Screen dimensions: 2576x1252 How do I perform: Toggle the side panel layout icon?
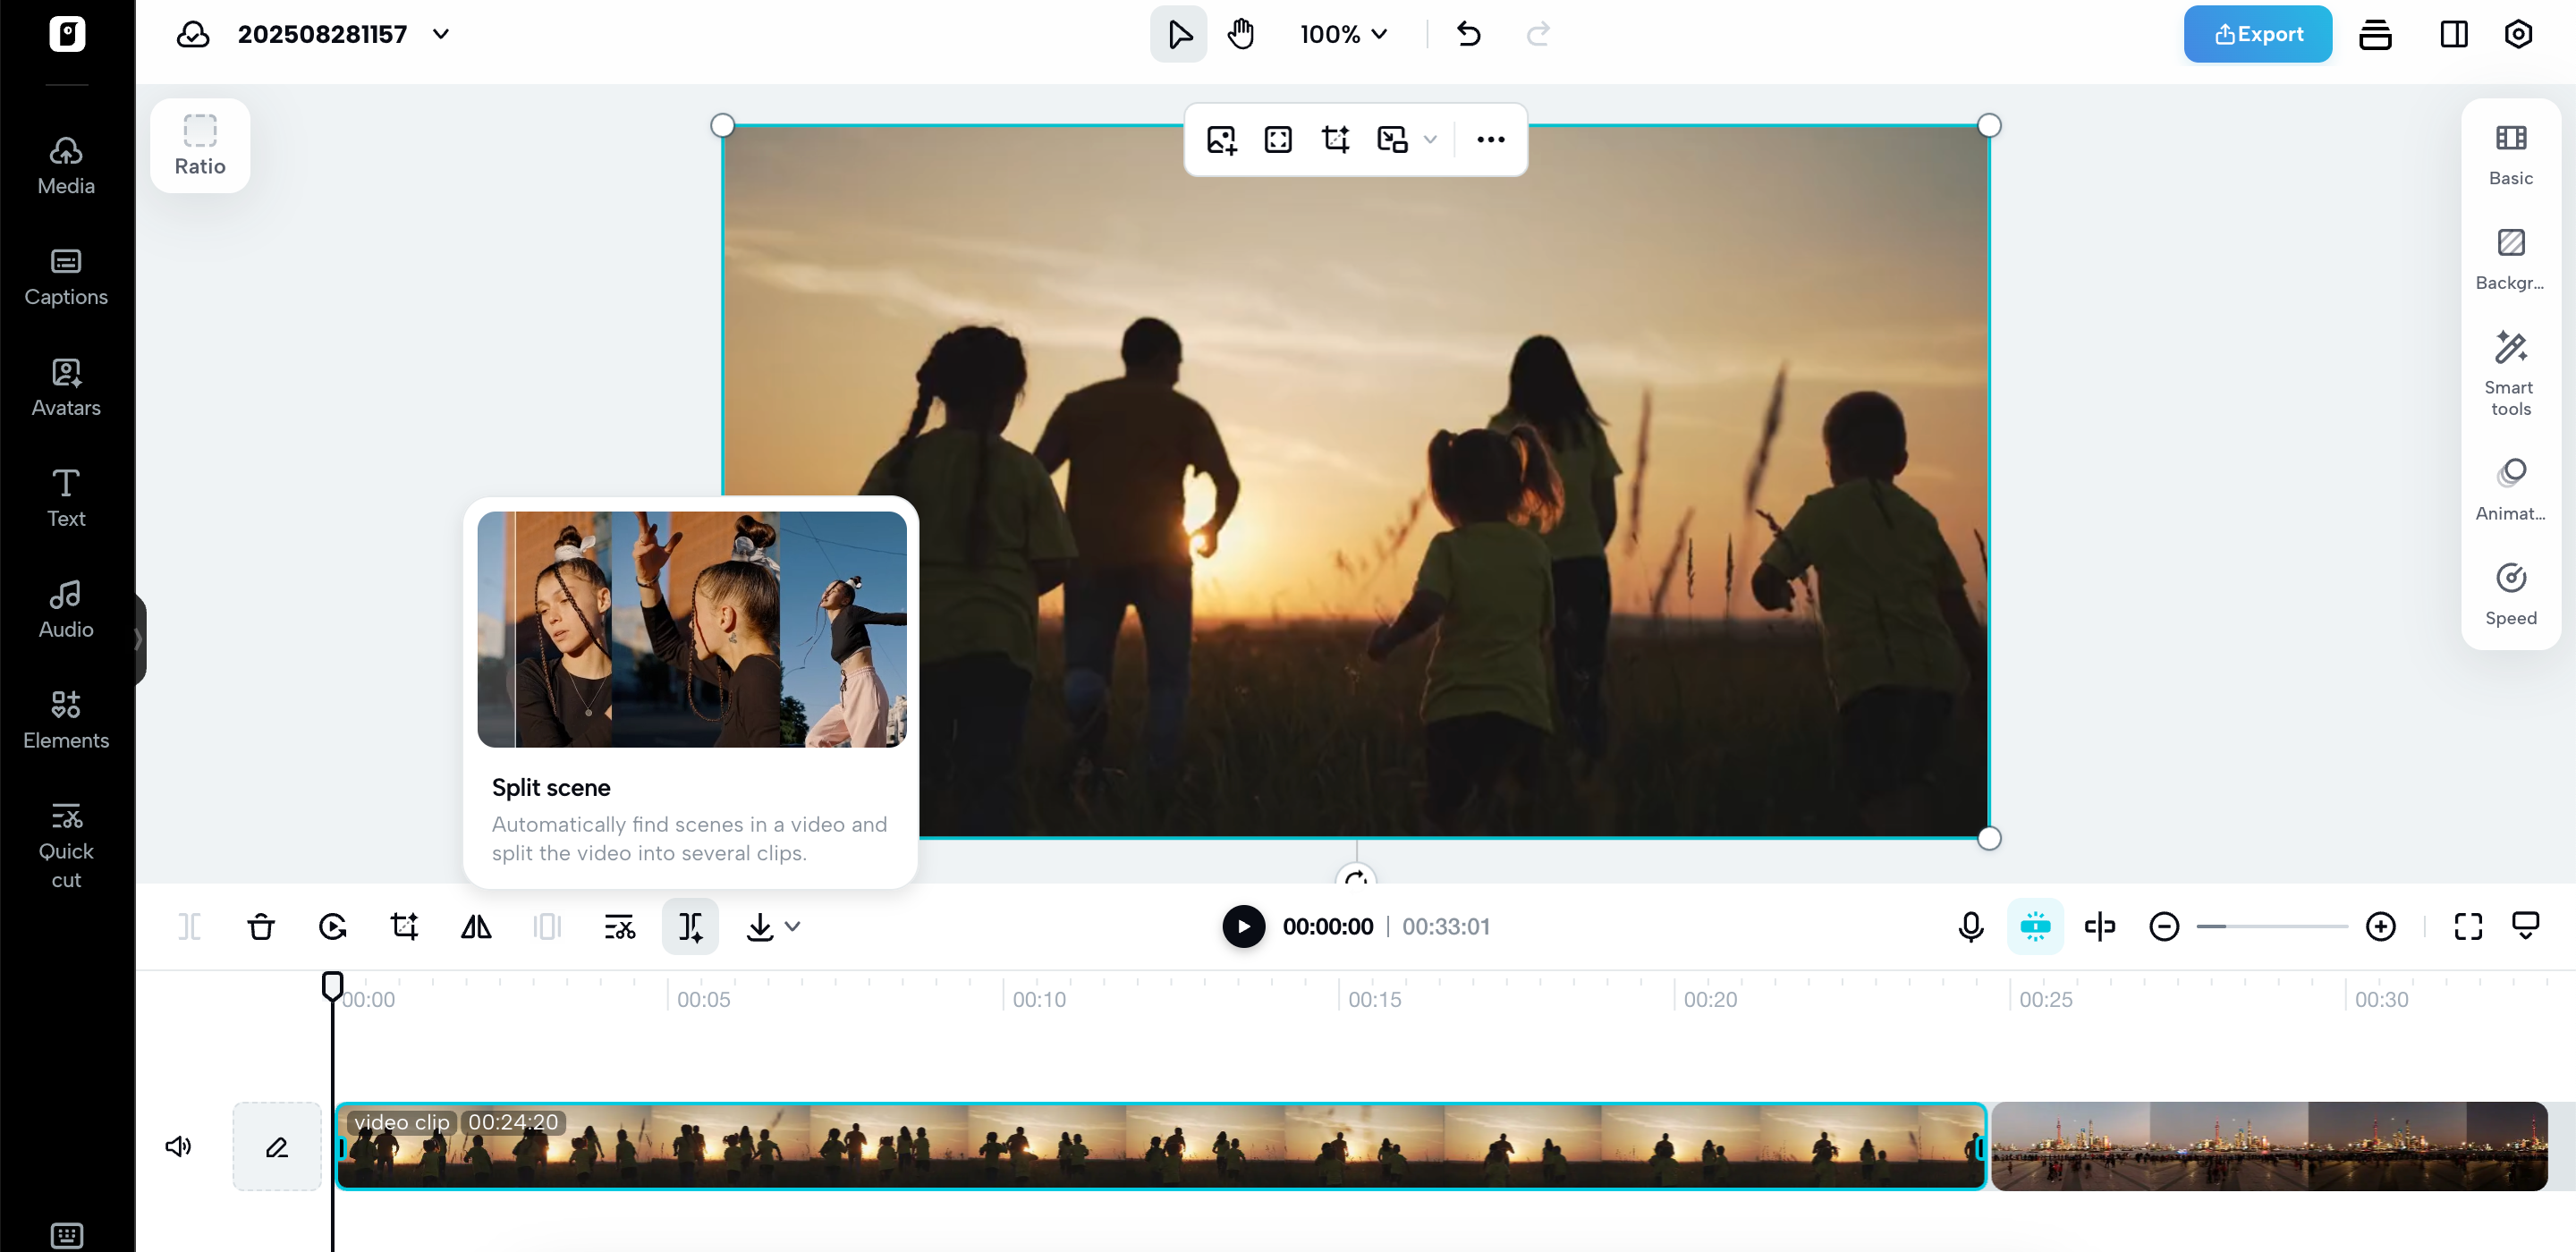pos(2453,34)
